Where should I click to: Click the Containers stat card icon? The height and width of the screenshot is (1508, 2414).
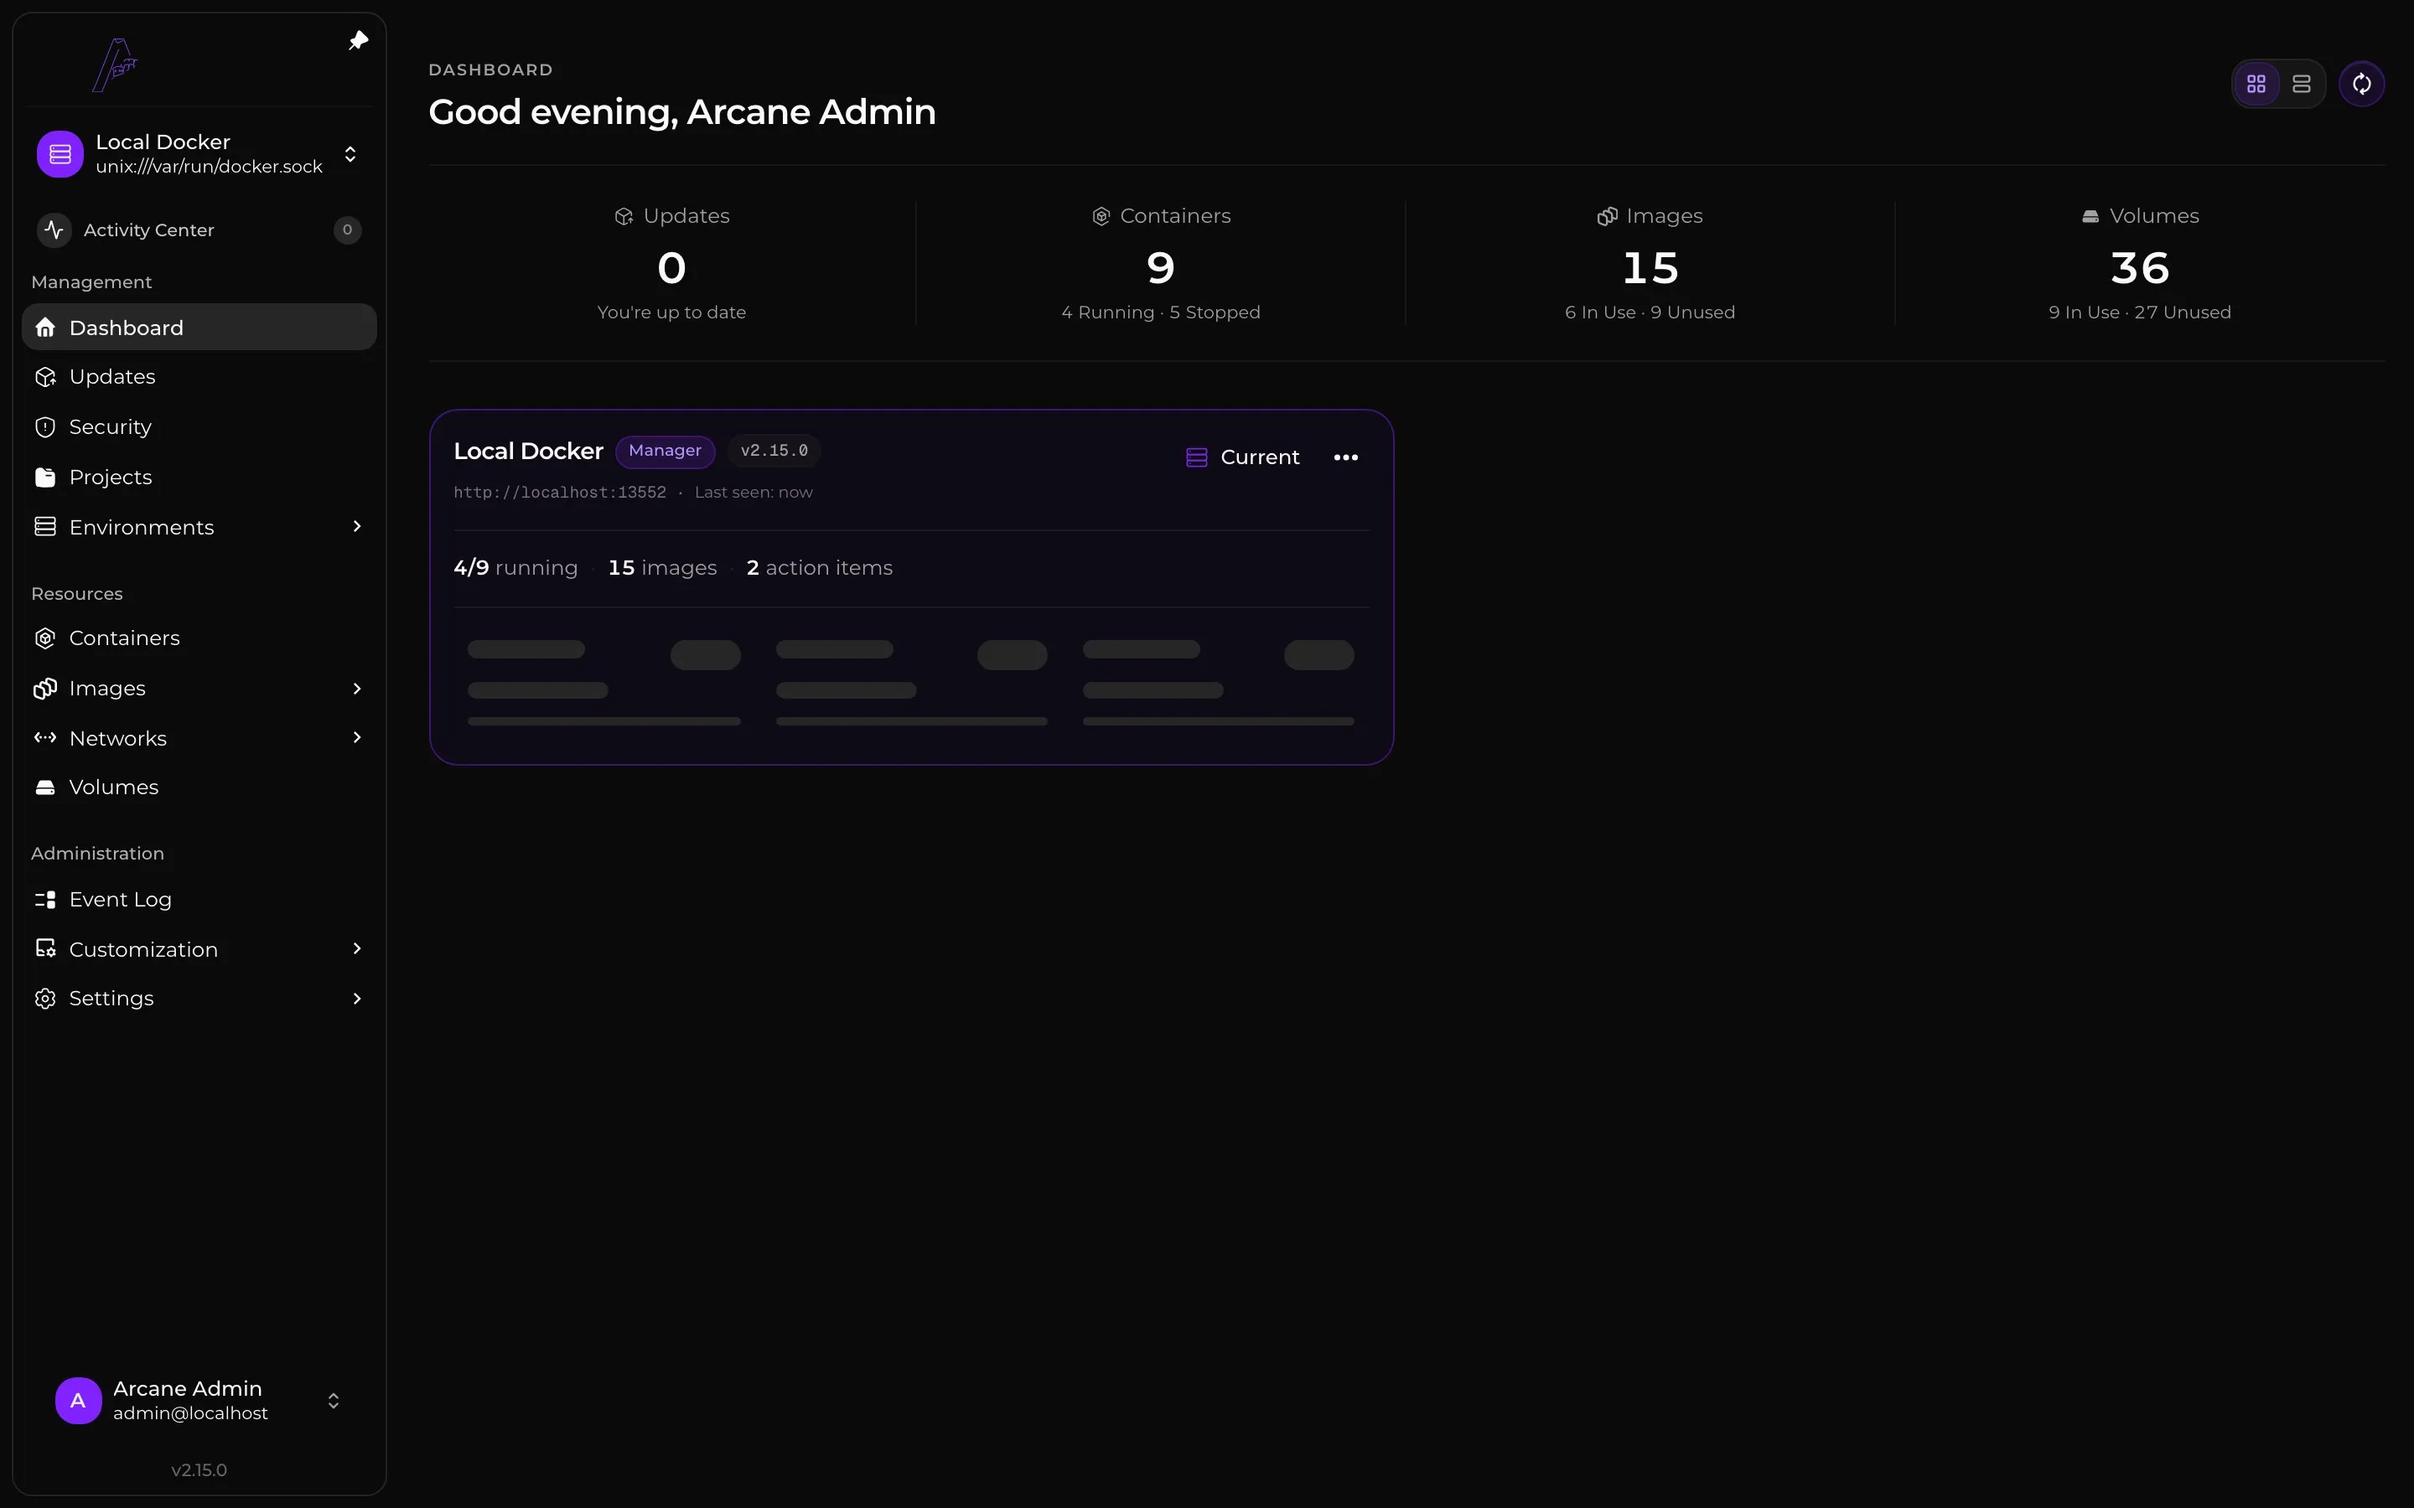[1101, 216]
